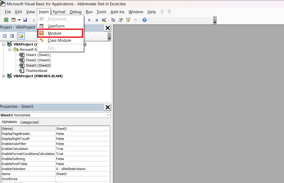Select Sheet2 (Sheet2) in project tree
Image resolution: width=284 pixels, height=183 pixels.
pyautogui.click(x=38, y=60)
